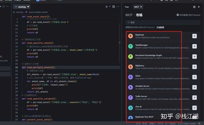Add the BigQuery MCP server
Screen dimensions: 204x125
pyautogui.click(x=194, y=67)
